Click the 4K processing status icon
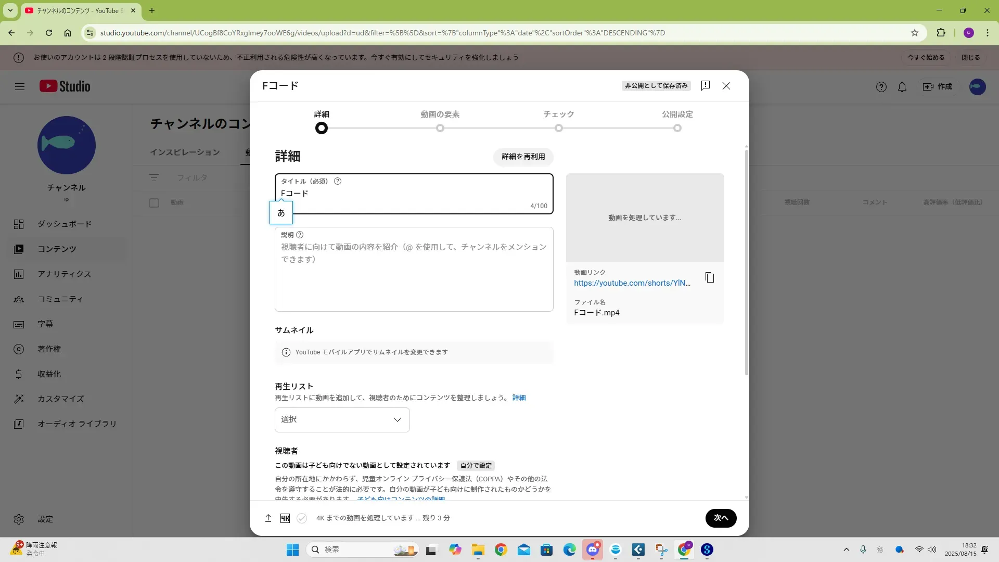The image size is (999, 562). [285, 518]
